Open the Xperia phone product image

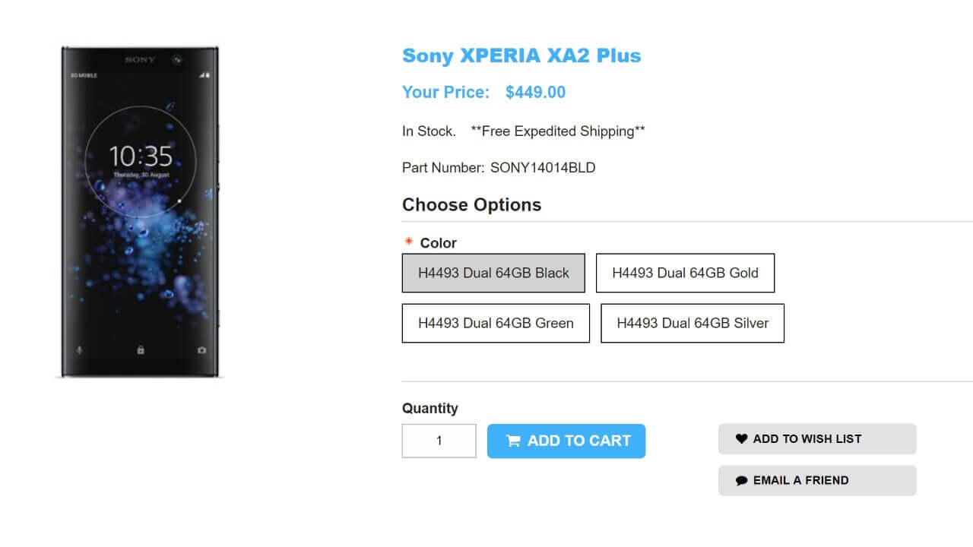coord(141,211)
